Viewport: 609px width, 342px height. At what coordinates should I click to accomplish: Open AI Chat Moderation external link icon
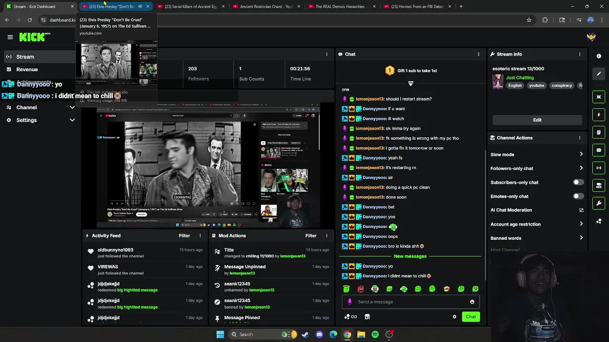click(581, 210)
